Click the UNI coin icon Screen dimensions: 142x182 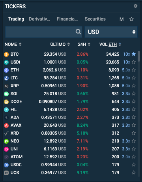6,149
